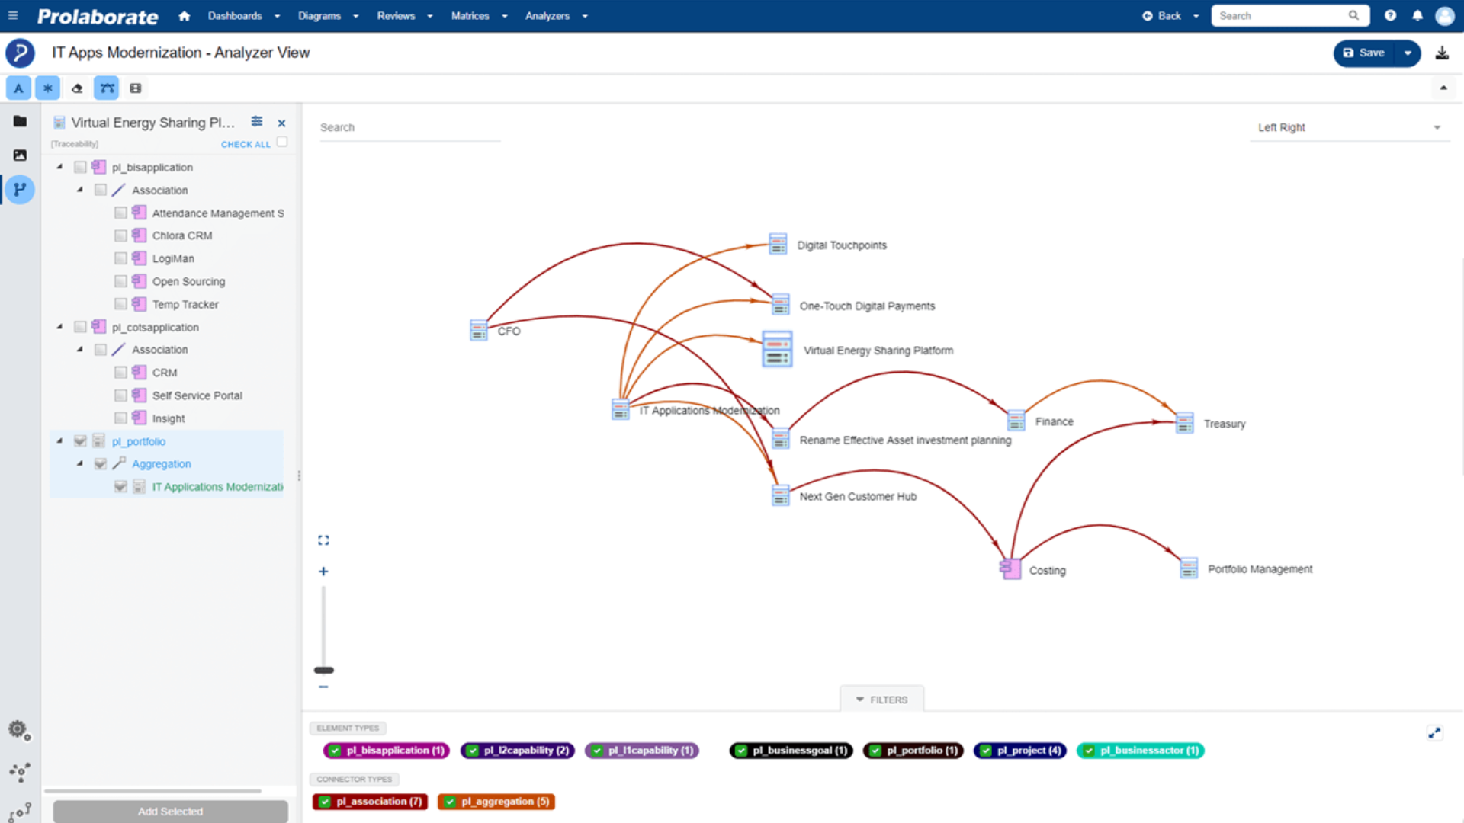Click the download icon in the top right
The width and height of the screenshot is (1464, 823).
pos(1442,53)
